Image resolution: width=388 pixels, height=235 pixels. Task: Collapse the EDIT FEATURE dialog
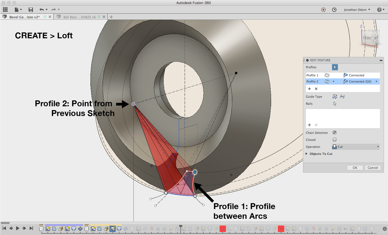(x=307, y=60)
